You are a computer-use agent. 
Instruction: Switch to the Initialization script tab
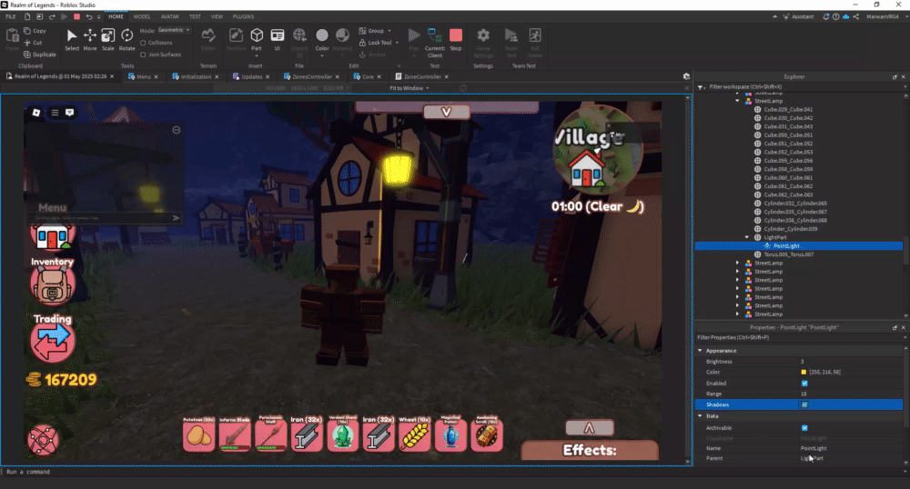point(196,76)
